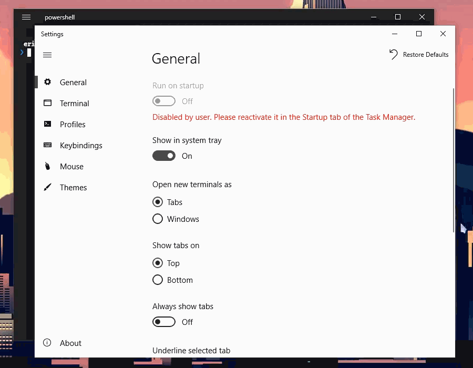
Task: Click the General page heading
Action: [176, 58]
